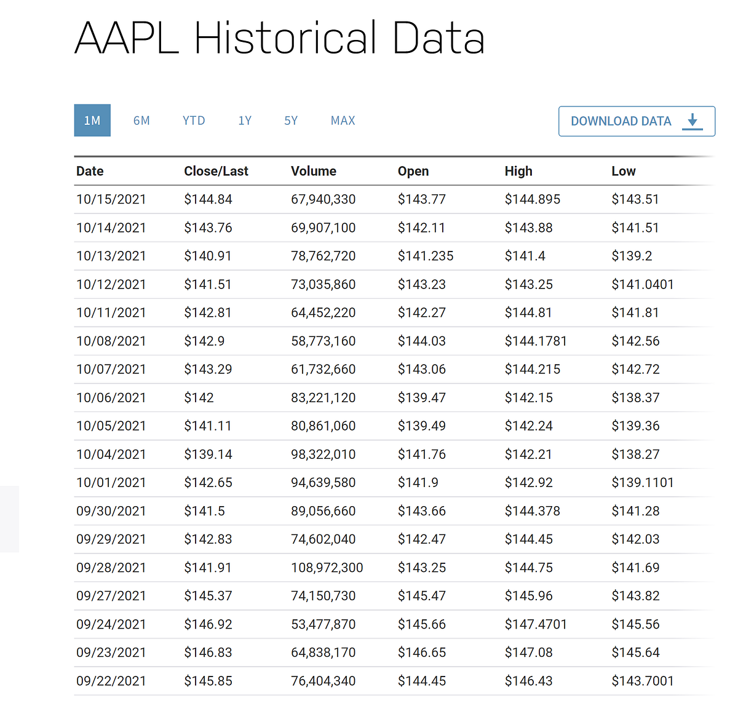Viewport: 738px width, 714px height.
Task: Click the High column header
Action: [518, 171]
